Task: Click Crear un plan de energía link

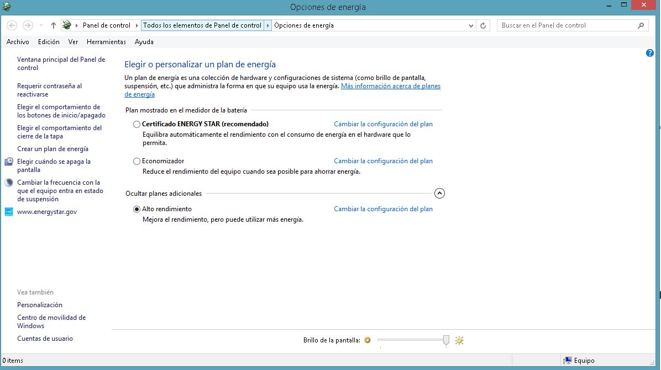Action: 53,149
